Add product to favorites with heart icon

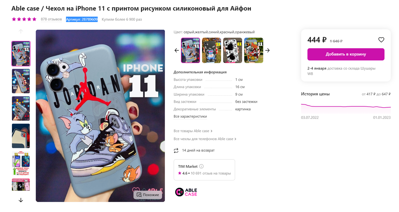click(381, 40)
